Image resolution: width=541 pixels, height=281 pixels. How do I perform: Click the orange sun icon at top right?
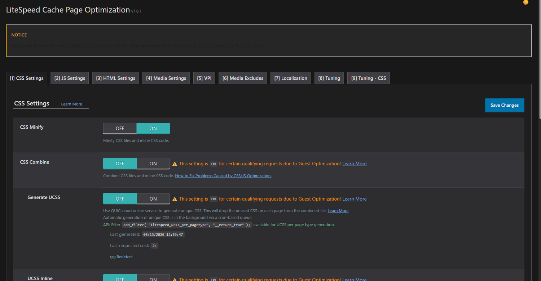[x=526, y=2]
